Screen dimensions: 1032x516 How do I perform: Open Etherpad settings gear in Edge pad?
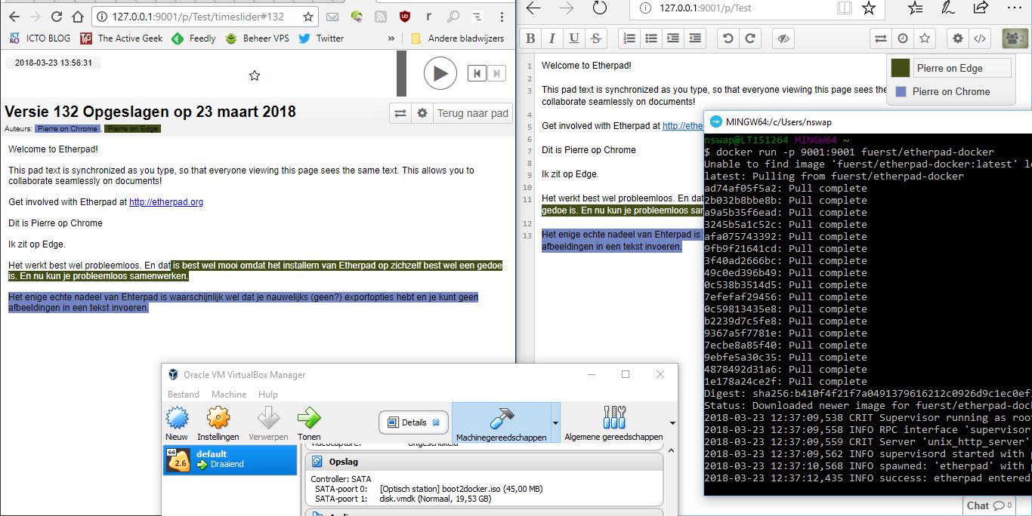[958, 38]
